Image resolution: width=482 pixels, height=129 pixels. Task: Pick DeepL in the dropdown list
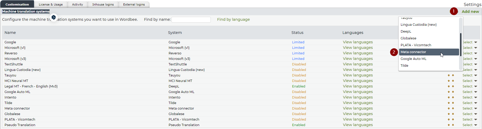pos(406,32)
